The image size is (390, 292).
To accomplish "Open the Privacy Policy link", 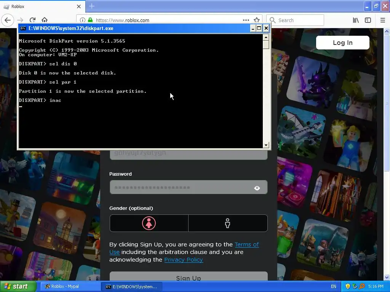I will 184,260.
